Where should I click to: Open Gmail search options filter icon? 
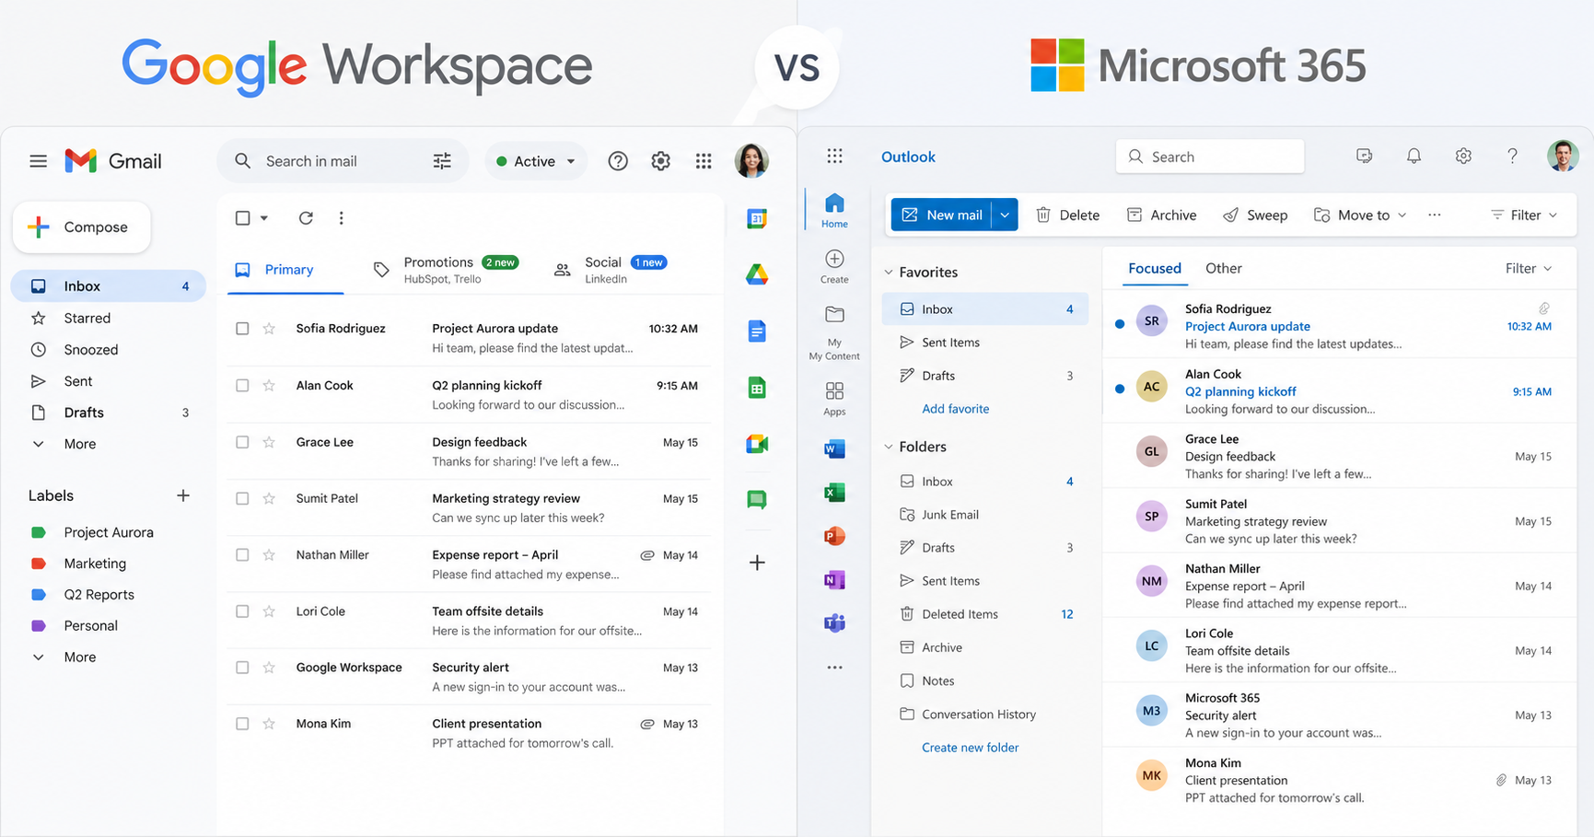pyautogui.click(x=442, y=161)
